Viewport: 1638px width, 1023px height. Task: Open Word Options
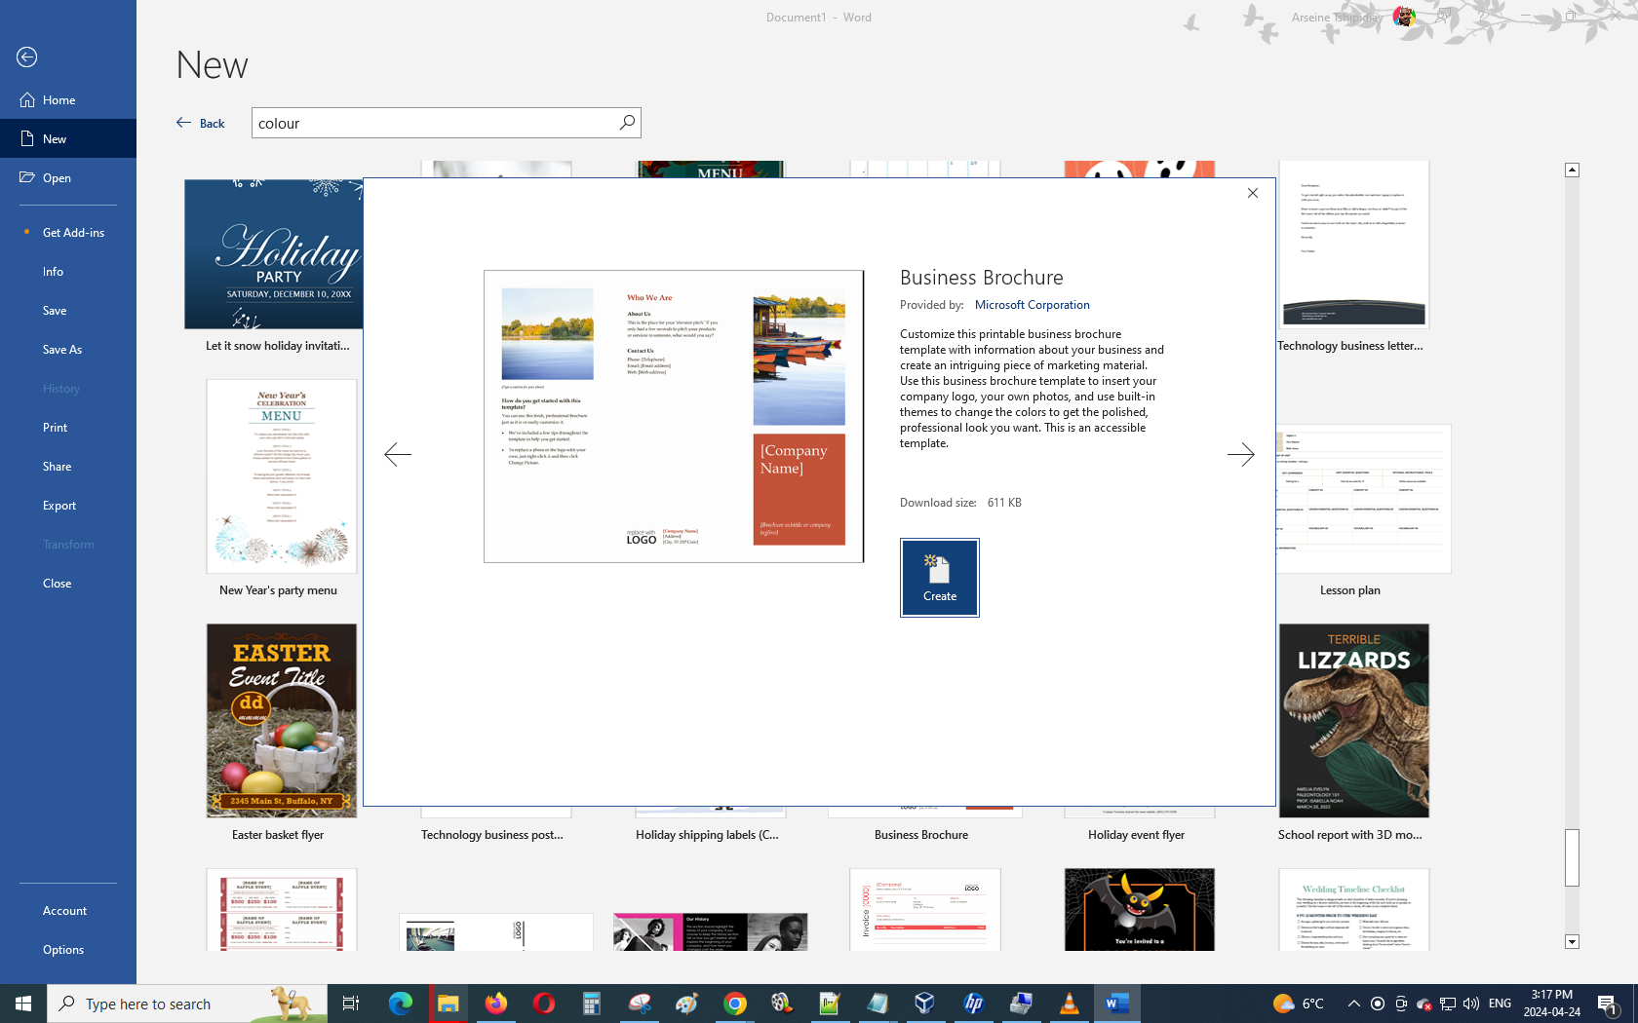pos(63,950)
